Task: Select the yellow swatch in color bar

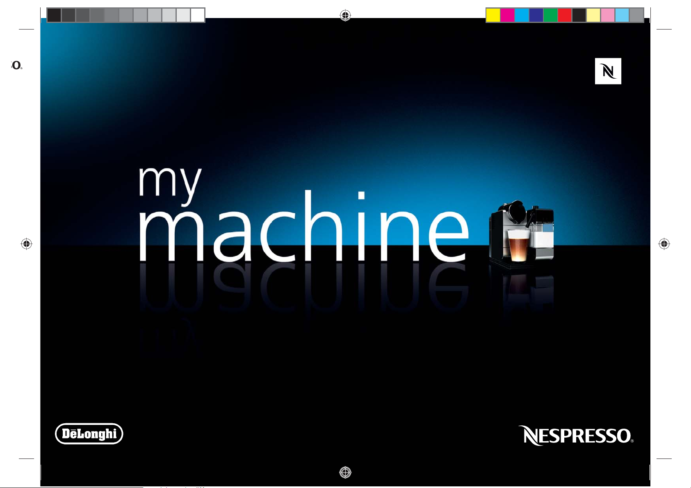Action: [493, 15]
